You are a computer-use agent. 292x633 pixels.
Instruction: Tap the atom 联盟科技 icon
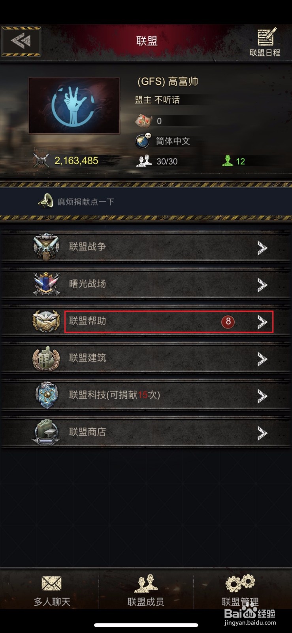coord(46,395)
